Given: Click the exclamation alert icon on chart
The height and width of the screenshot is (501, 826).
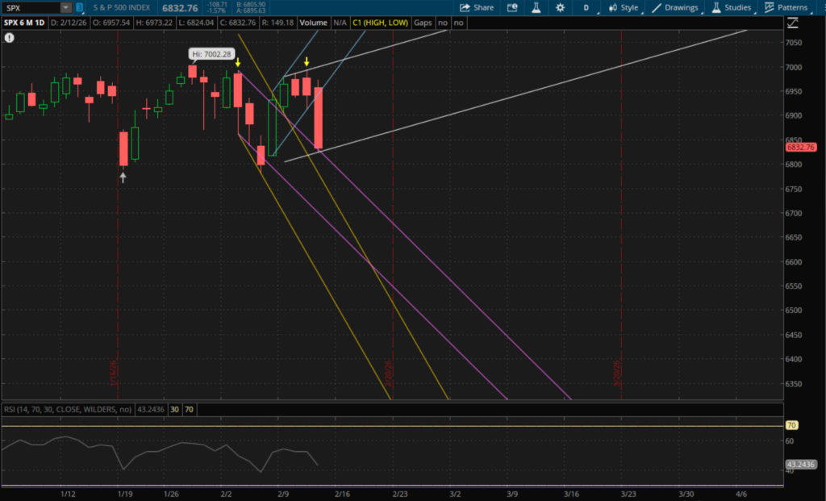Looking at the screenshot, I should [9, 38].
